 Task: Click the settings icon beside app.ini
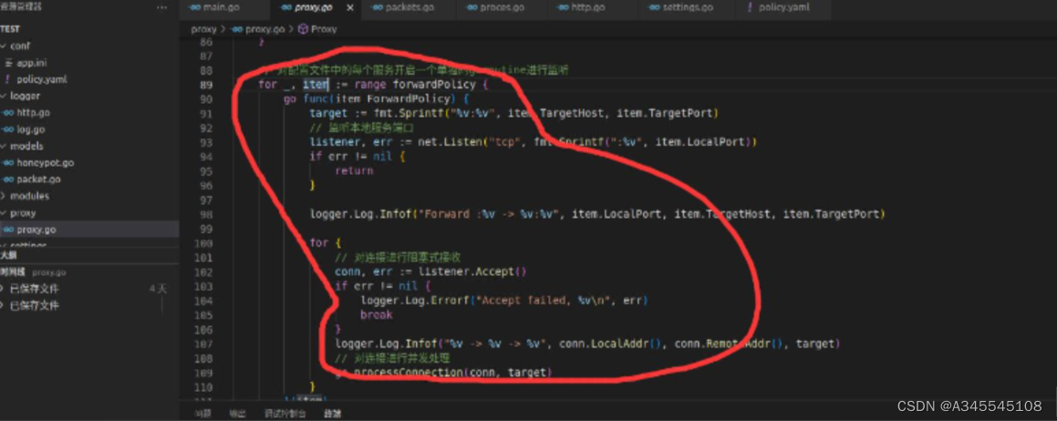[9, 63]
